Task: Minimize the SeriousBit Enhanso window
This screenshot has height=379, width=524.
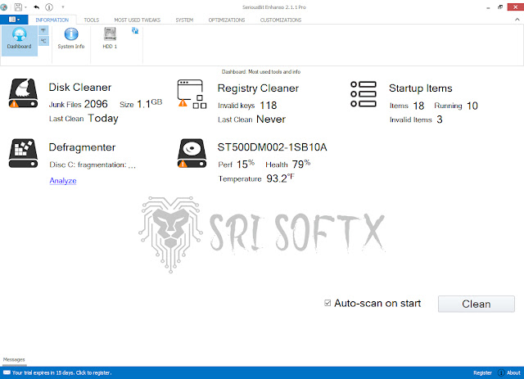Action: (x=488, y=7)
